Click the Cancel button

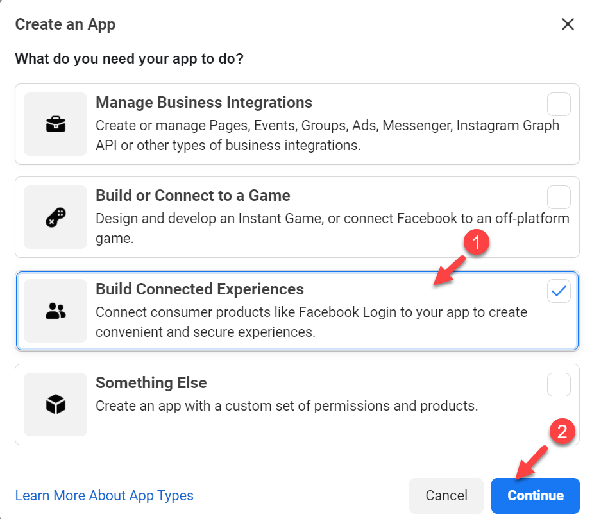(446, 495)
